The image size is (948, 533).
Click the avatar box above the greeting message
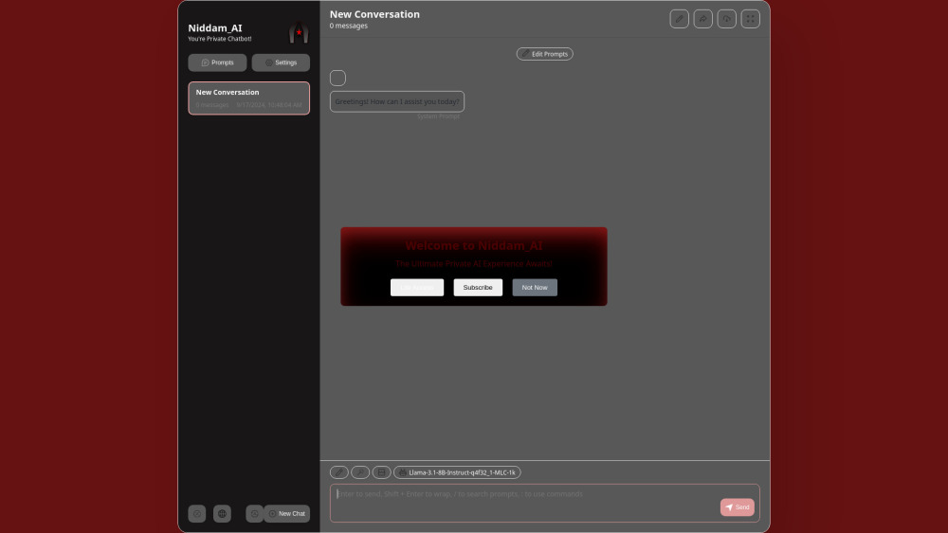[x=337, y=78]
